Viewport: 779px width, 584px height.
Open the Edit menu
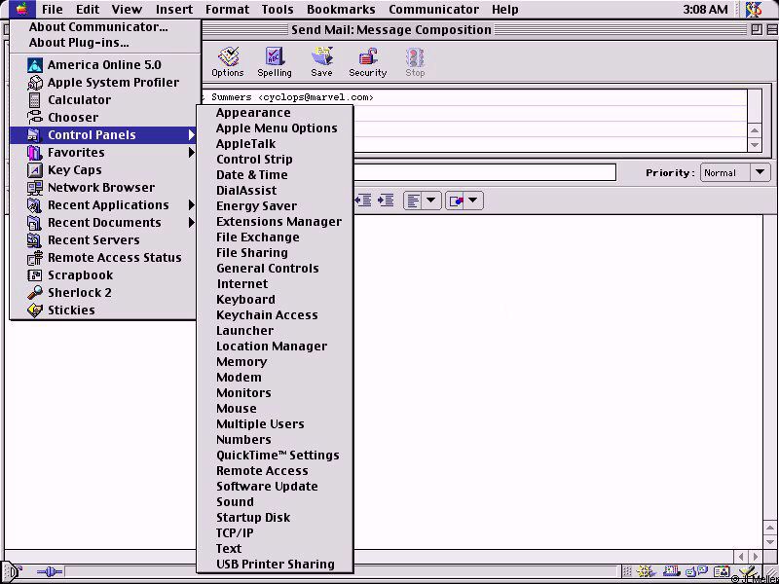[88, 10]
